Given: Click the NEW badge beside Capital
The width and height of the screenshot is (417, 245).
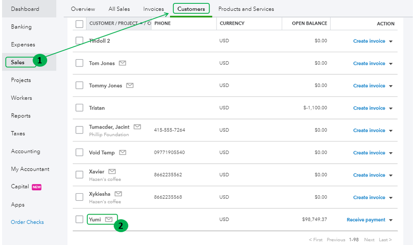Looking at the screenshot, I should [x=37, y=187].
